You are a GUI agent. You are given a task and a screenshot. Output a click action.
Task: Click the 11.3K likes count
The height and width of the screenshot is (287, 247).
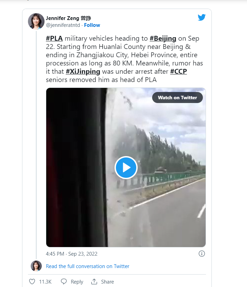[x=45, y=281]
